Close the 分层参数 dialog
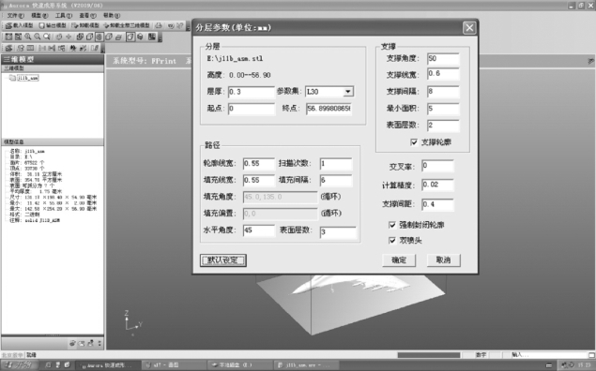Image resolution: width=596 pixels, height=371 pixels. tap(469, 28)
